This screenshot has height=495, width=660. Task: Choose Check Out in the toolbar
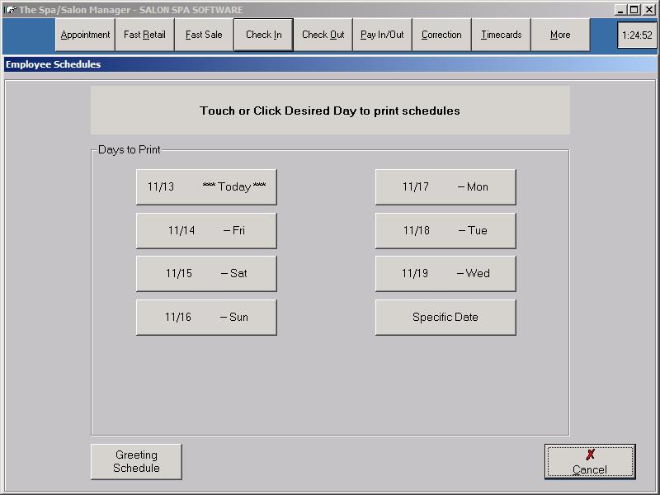point(323,35)
